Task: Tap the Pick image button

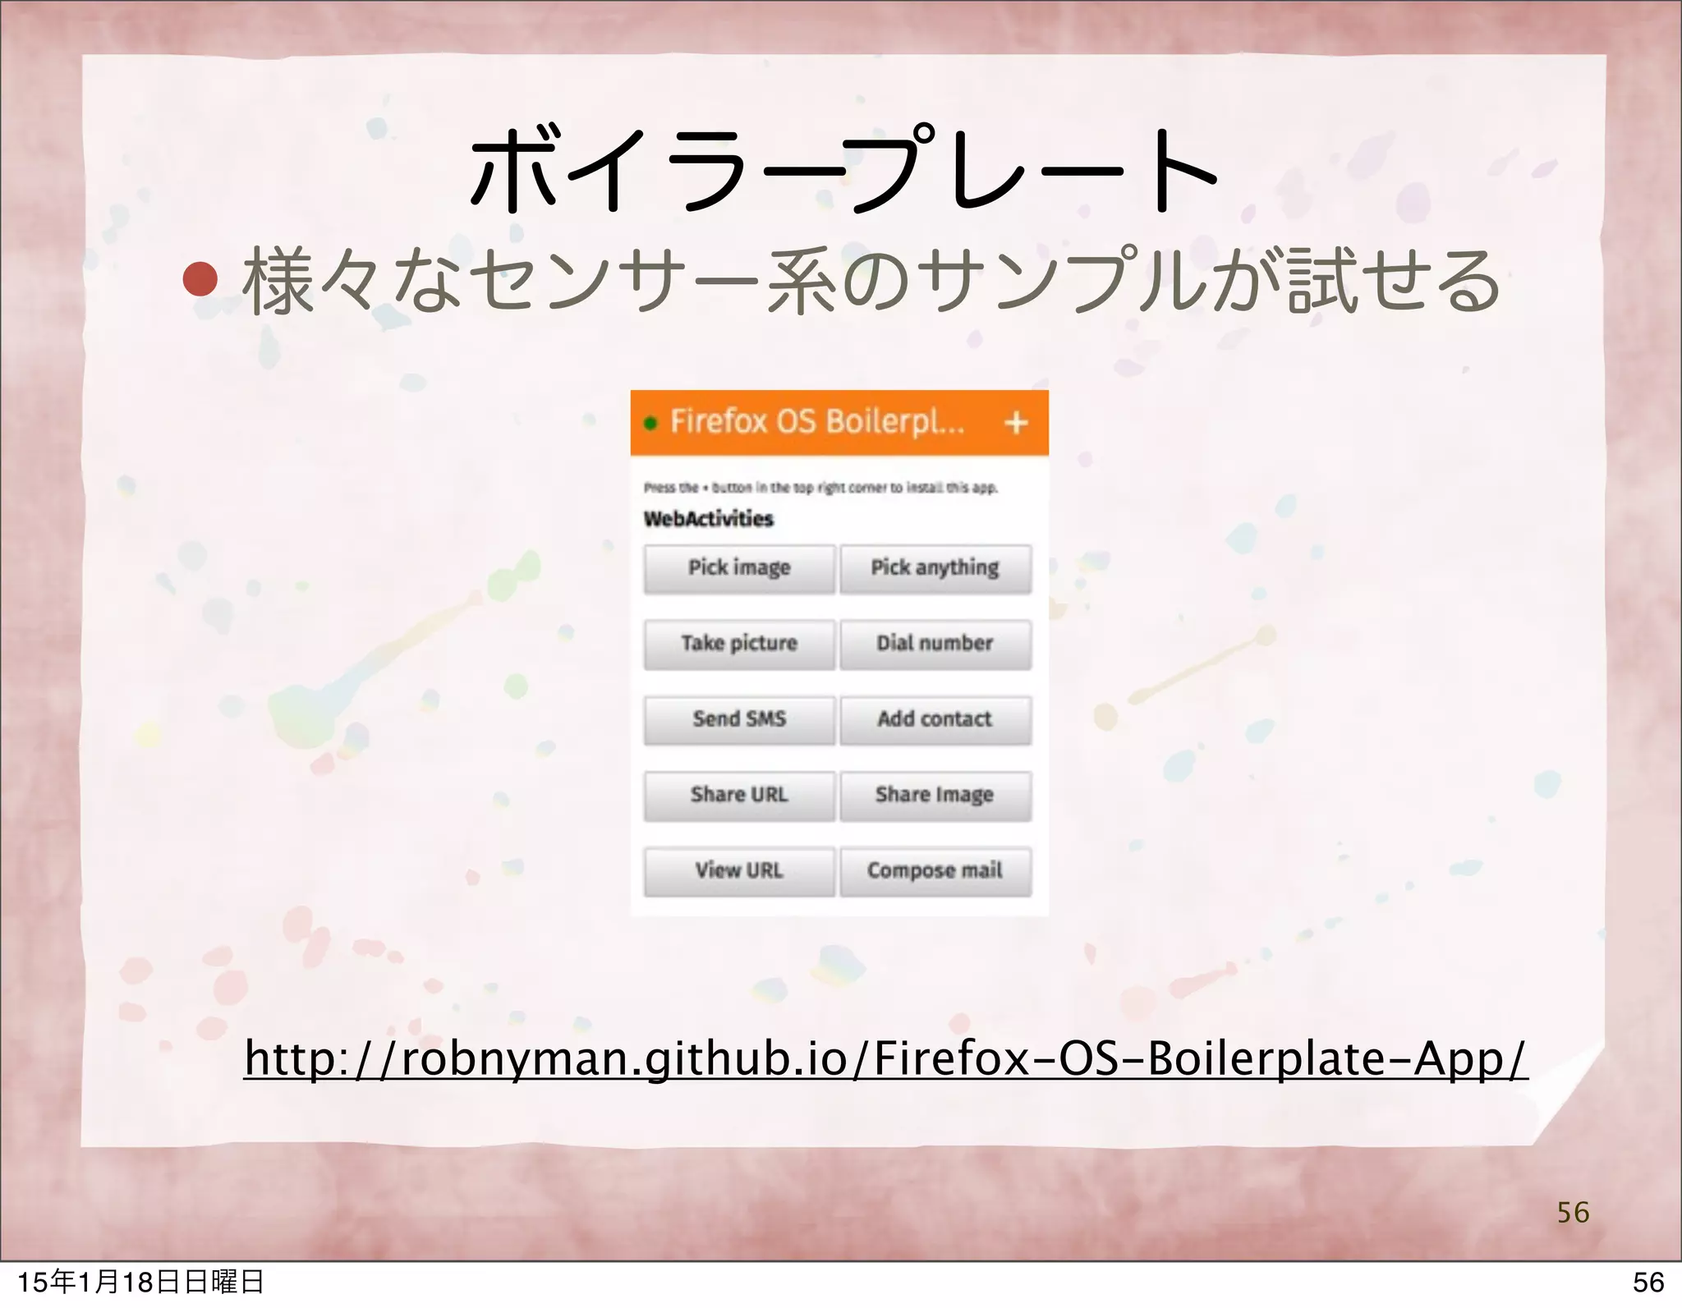Action: 739,568
